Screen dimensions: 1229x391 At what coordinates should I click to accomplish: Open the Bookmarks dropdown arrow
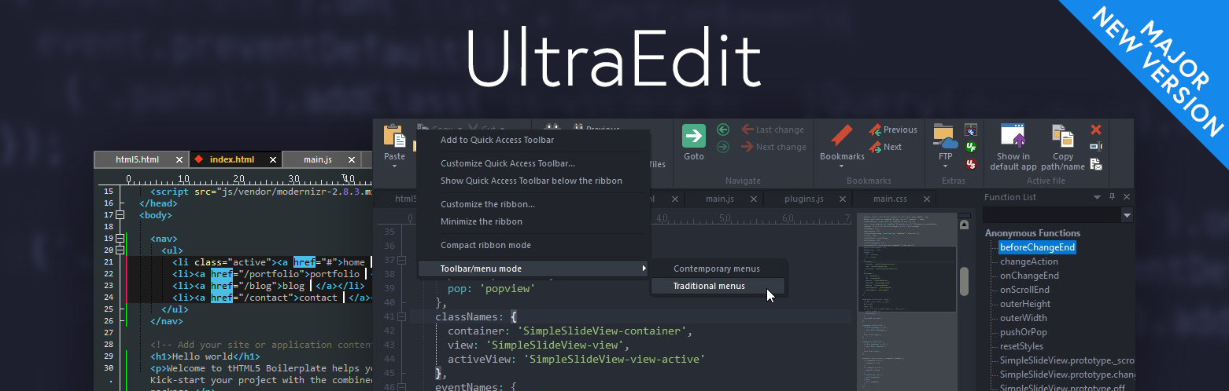tap(842, 166)
